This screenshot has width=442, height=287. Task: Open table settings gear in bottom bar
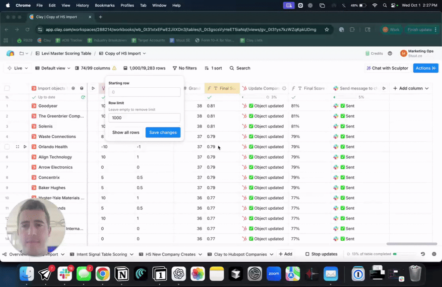[434, 254]
